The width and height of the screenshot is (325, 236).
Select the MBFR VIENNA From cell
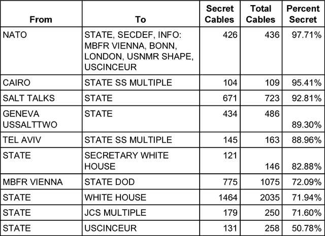tap(31, 182)
